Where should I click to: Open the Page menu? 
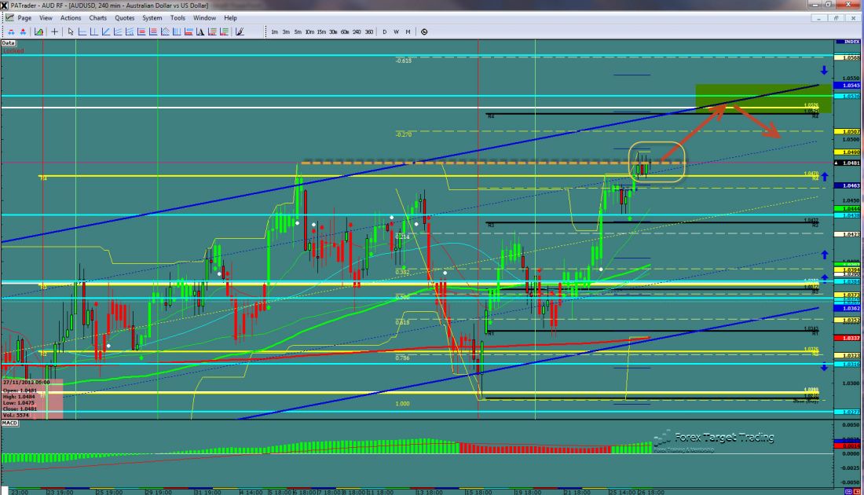(x=24, y=17)
